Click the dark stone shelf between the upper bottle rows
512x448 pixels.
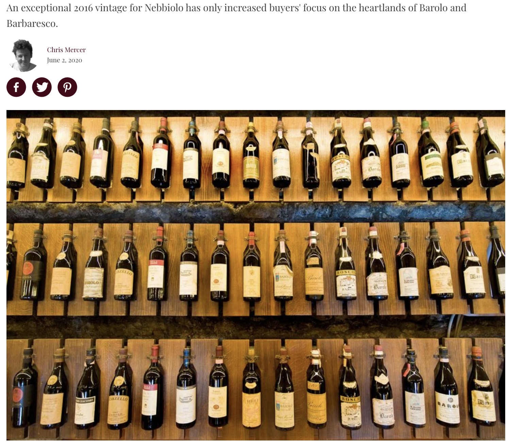(256, 212)
